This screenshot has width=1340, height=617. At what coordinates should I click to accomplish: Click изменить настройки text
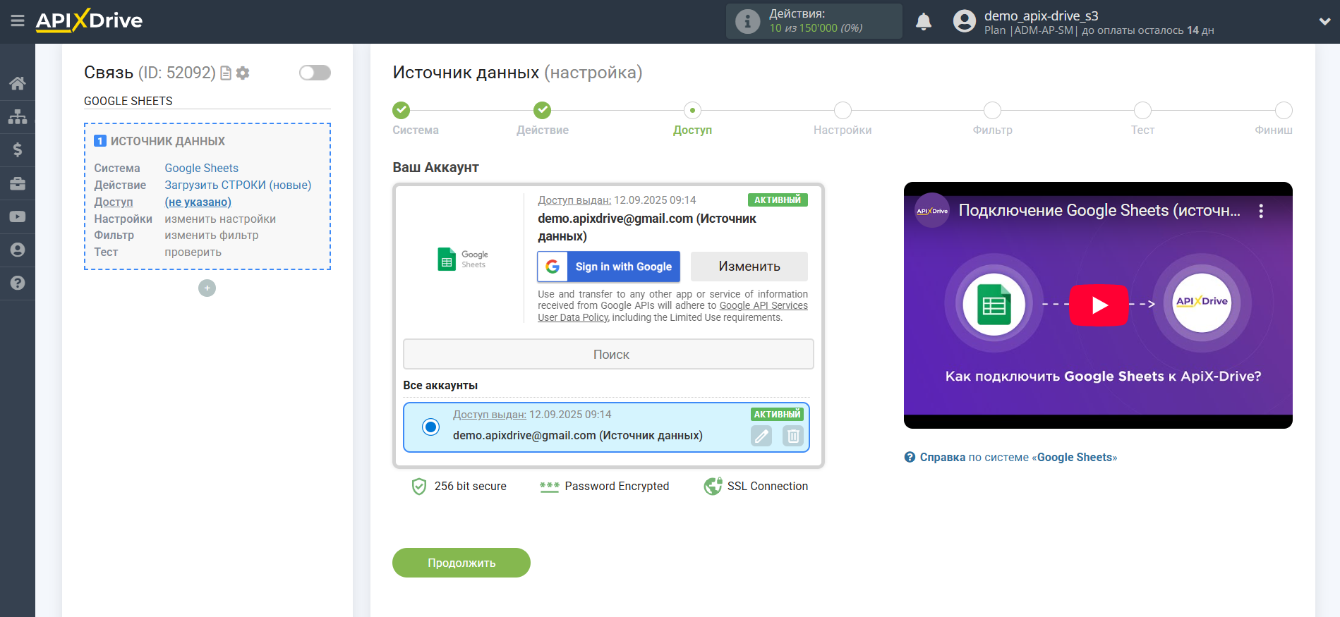[x=220, y=219]
